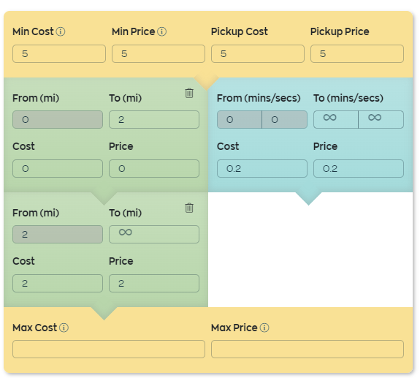Click the Min Cost info icon
Viewport: 420px width, 378px height.
pyautogui.click(x=61, y=31)
